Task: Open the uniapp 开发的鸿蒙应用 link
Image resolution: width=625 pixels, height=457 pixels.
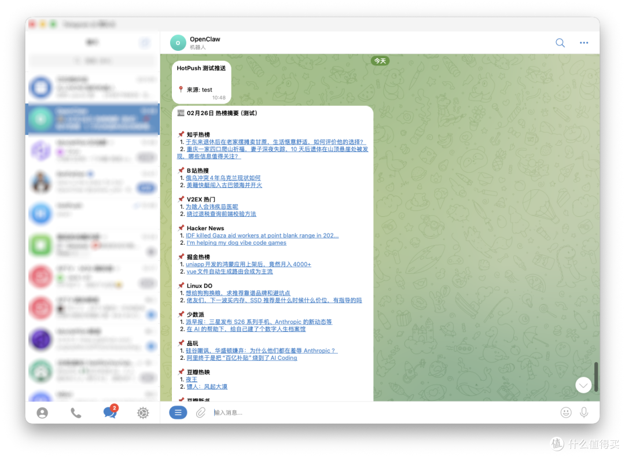Action: (x=248, y=264)
